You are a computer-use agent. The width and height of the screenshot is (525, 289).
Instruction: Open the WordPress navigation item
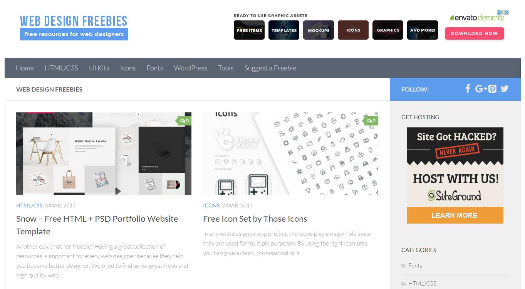(x=191, y=68)
